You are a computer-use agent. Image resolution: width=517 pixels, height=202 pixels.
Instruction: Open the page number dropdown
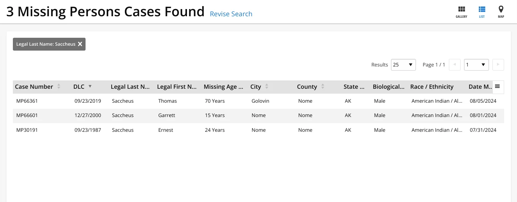[x=476, y=65]
